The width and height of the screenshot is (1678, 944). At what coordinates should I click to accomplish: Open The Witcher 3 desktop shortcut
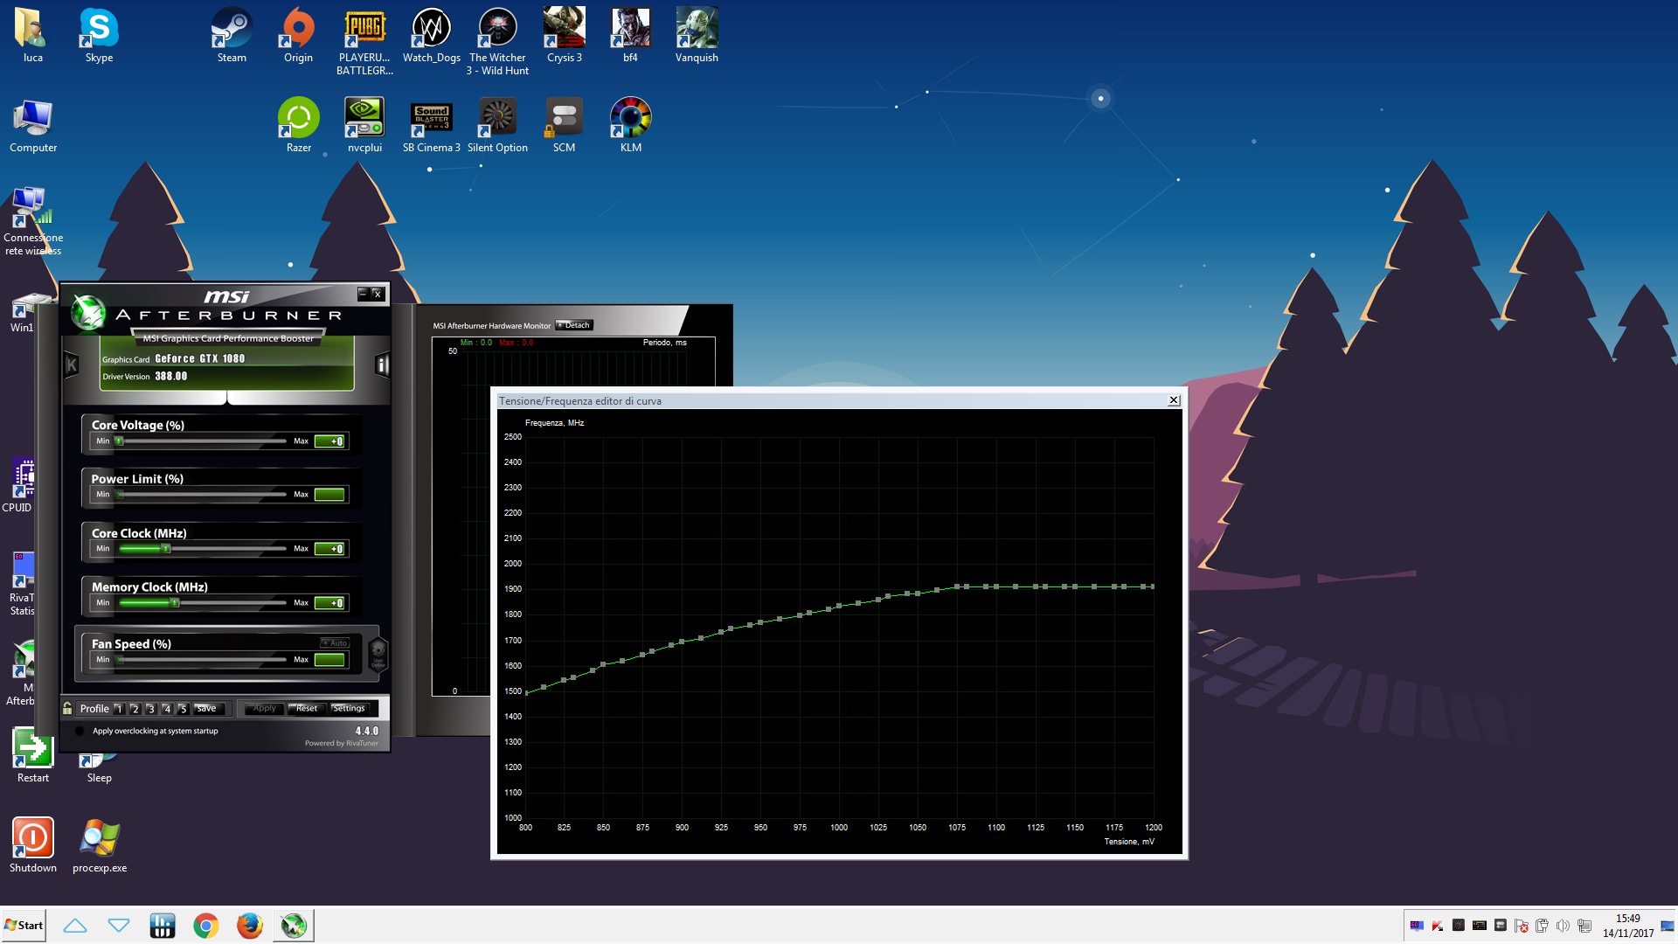(497, 42)
